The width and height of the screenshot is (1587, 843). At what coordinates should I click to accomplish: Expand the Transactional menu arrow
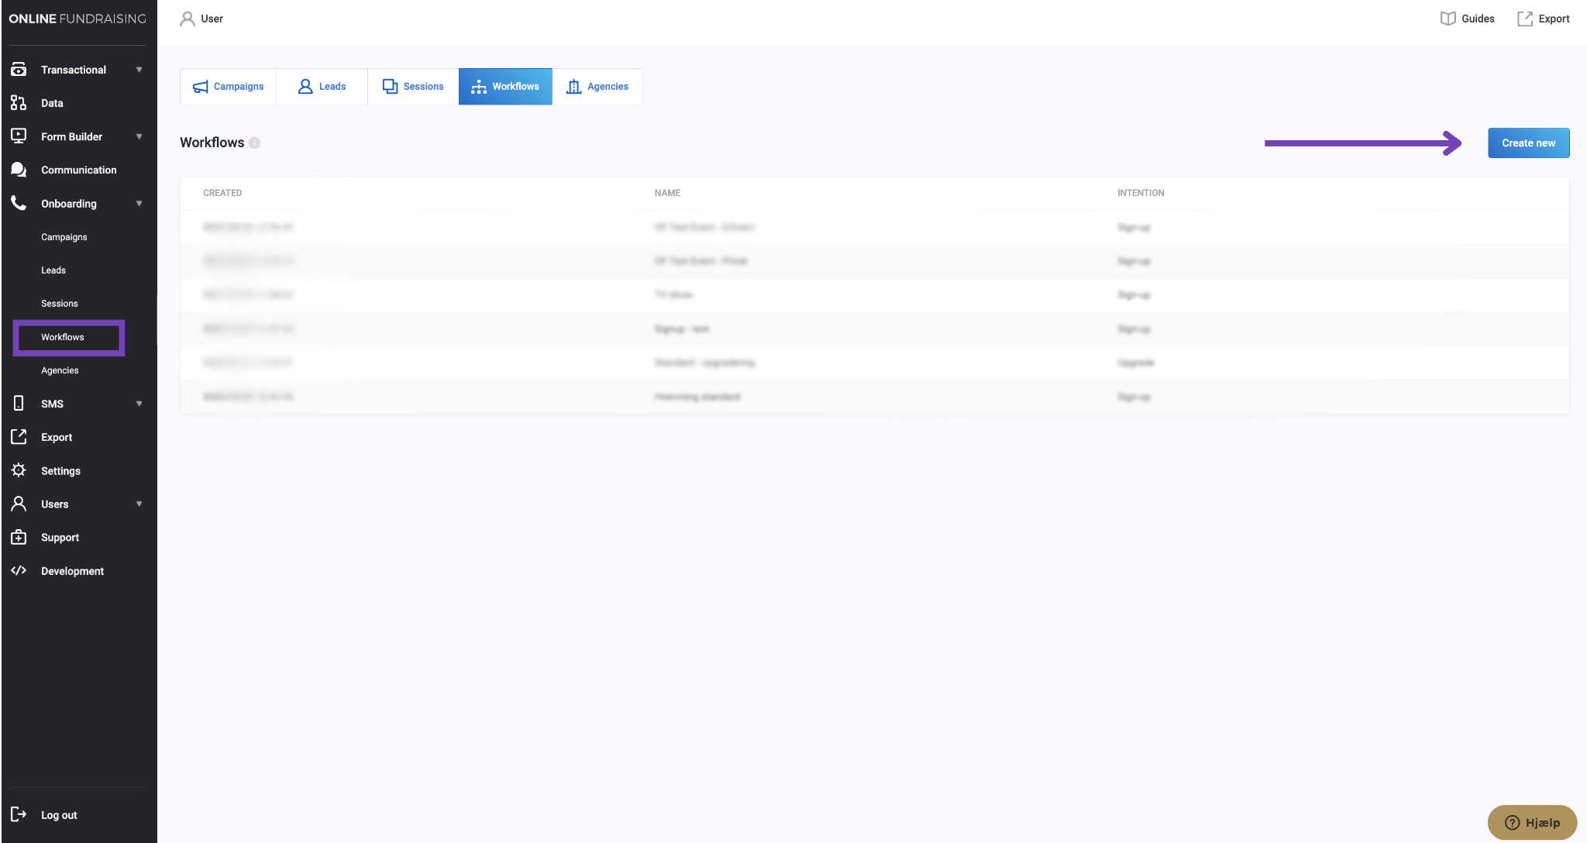[x=139, y=70]
